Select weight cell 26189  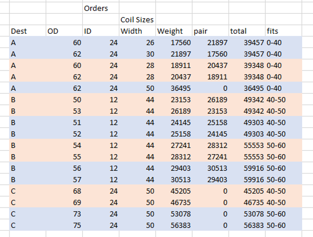tap(174, 111)
